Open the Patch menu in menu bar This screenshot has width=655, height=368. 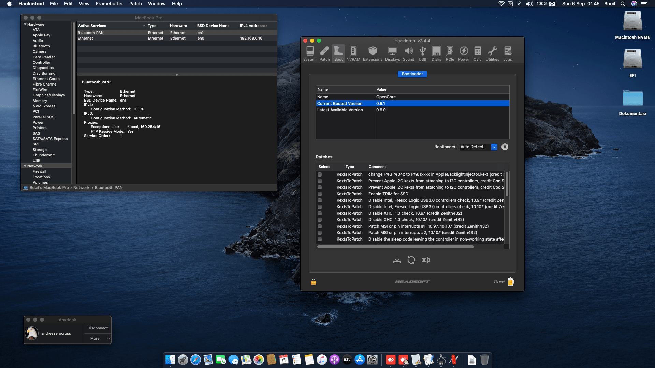click(x=135, y=4)
